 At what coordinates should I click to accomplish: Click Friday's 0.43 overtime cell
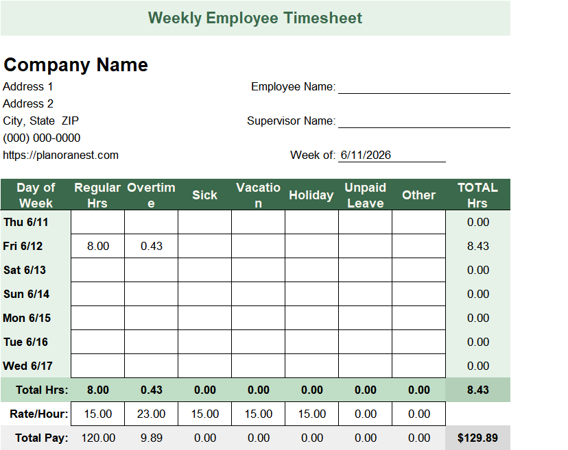[152, 246]
